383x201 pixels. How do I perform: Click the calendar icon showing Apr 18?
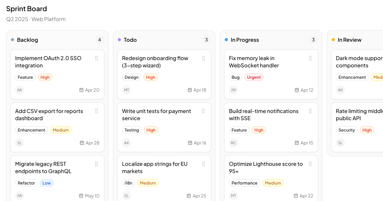pyautogui.click(x=189, y=90)
